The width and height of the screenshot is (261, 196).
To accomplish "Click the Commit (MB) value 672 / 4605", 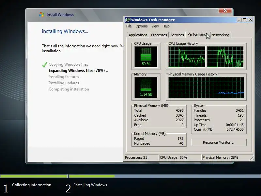I will click(x=235, y=129).
